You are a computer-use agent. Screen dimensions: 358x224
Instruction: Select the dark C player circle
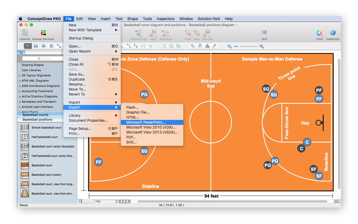(x=301, y=149)
